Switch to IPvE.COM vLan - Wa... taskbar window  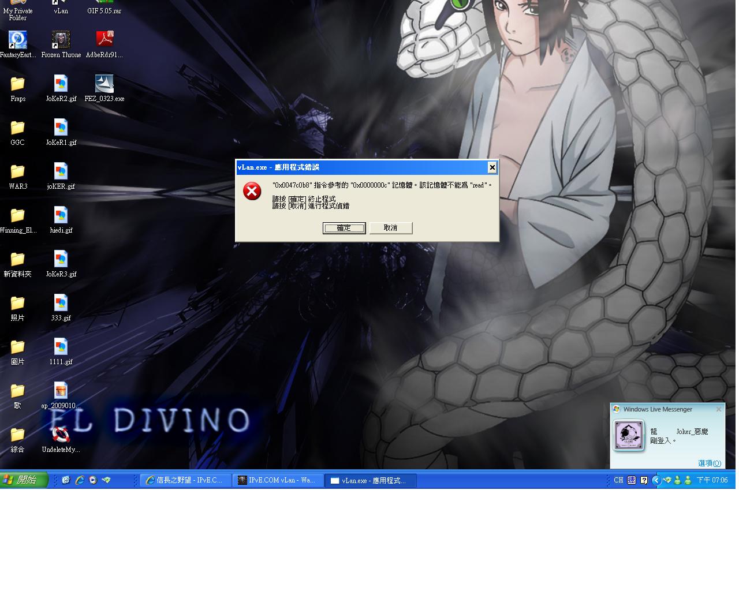tap(278, 480)
